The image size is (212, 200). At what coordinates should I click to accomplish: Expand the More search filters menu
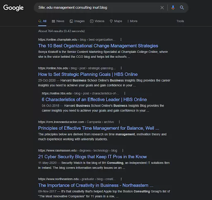coord(132,21)
